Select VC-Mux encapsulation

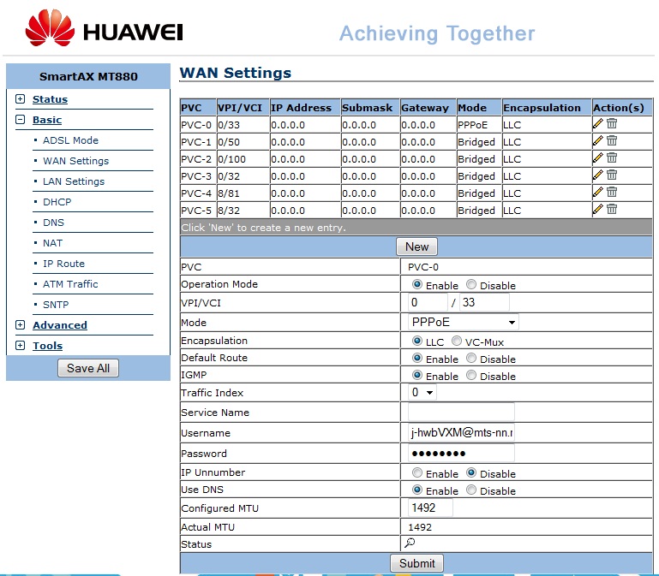[457, 341]
